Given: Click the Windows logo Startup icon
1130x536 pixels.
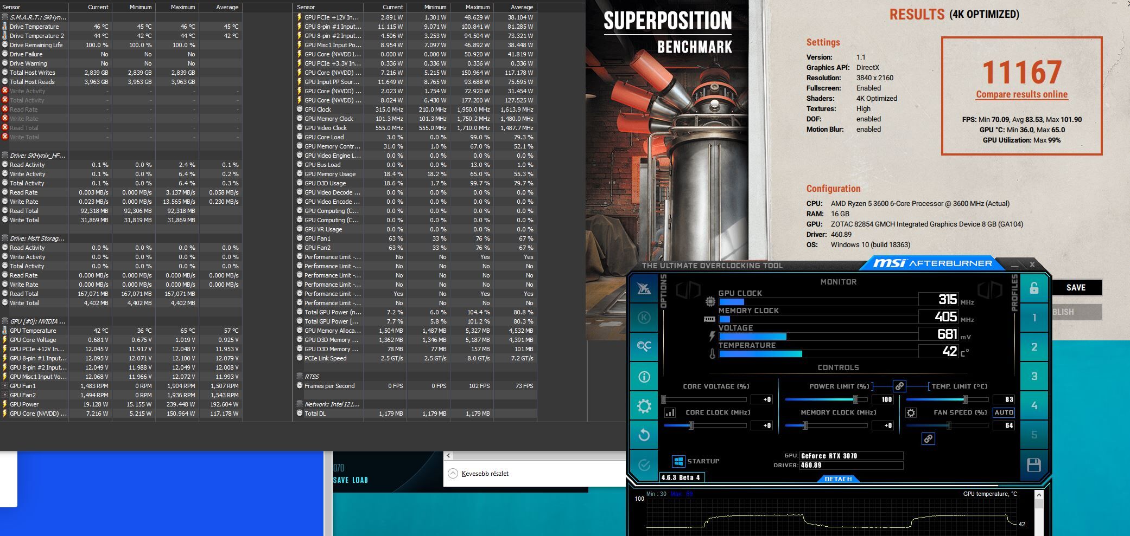Looking at the screenshot, I should click(678, 461).
